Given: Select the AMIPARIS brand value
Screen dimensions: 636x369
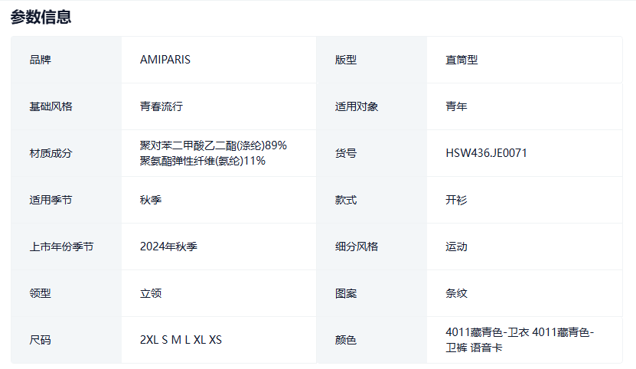Looking at the screenshot, I should pyautogui.click(x=165, y=60).
